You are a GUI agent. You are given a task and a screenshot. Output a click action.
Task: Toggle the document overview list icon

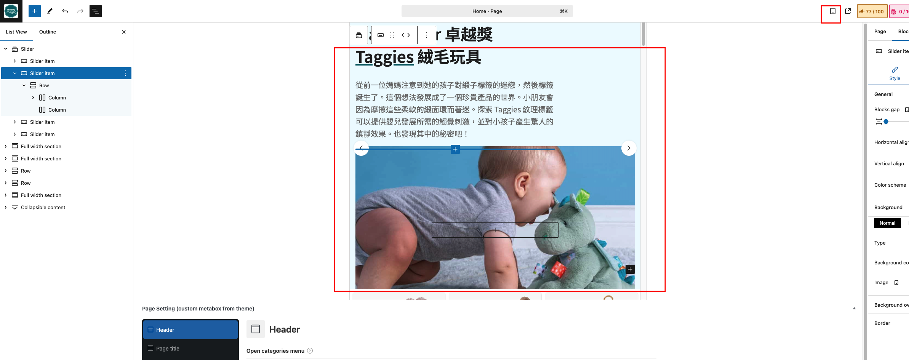point(96,11)
